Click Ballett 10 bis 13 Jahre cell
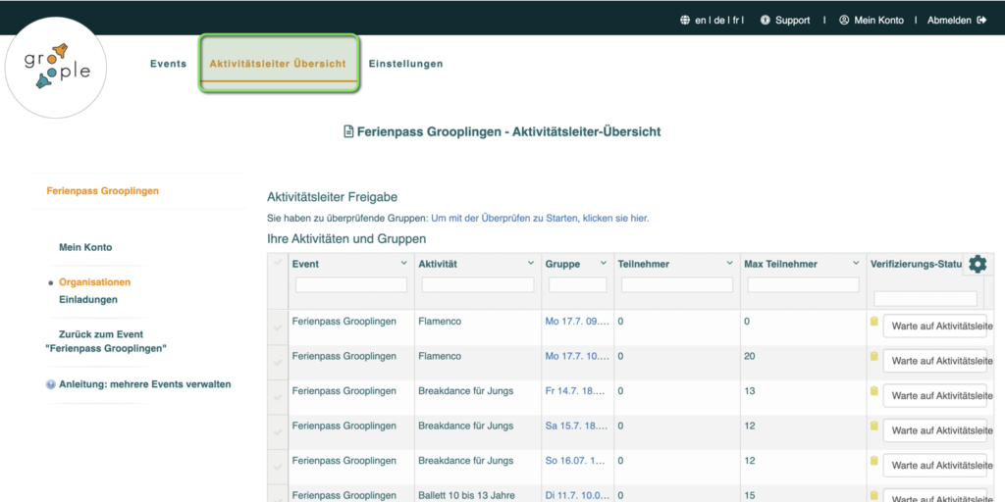Viewport: 1005px width, 502px height. tap(466, 495)
